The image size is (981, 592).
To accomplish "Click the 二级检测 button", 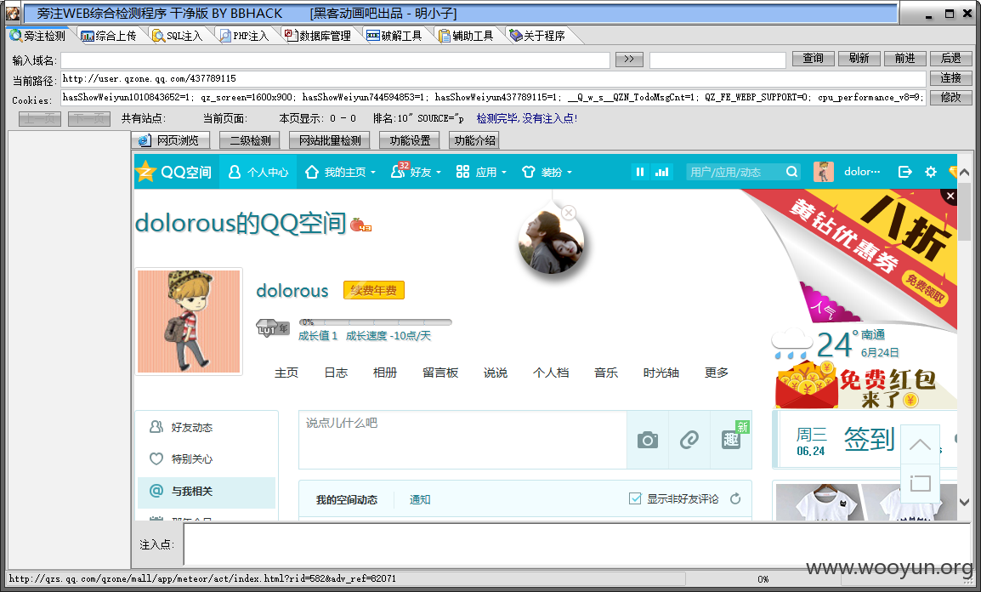I will click(x=250, y=140).
